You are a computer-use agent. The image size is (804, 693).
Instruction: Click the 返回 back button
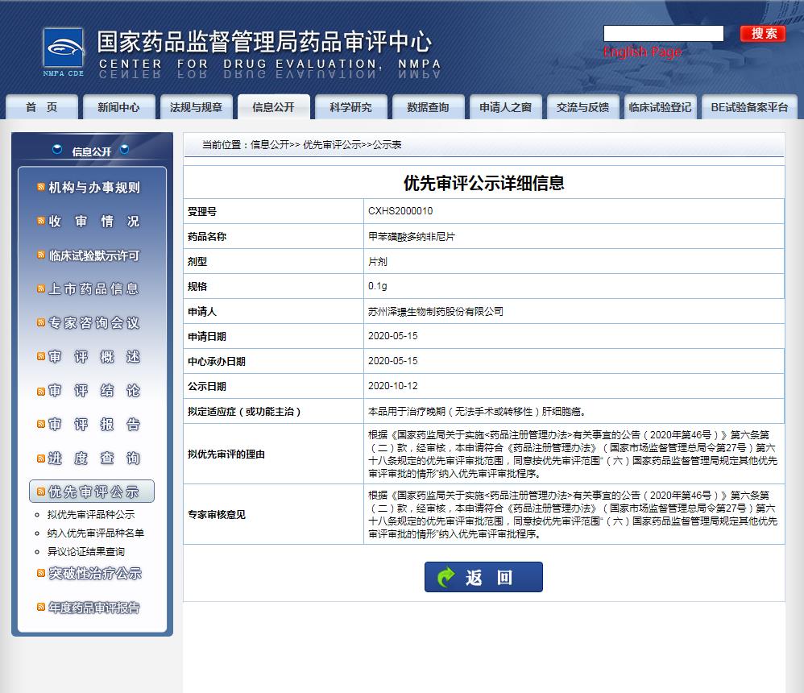click(483, 577)
